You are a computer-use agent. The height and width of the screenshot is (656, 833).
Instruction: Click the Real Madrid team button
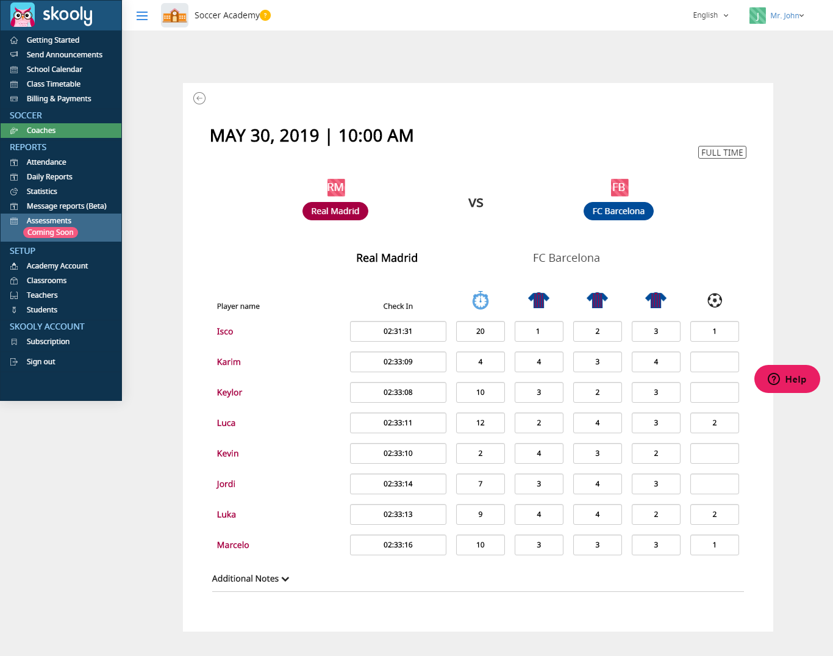[335, 211]
